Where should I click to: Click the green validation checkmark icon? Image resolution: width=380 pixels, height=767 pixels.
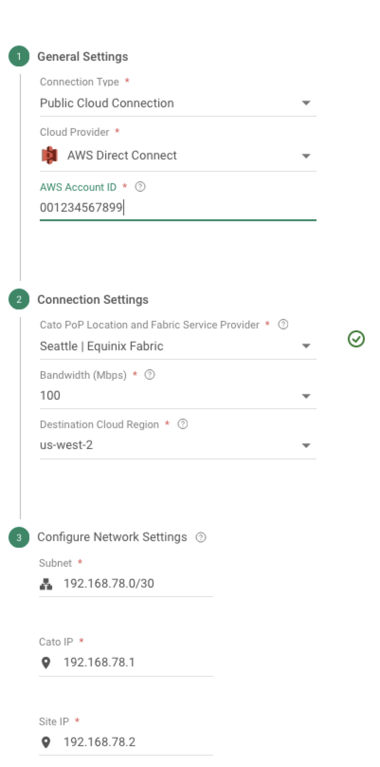tap(356, 339)
